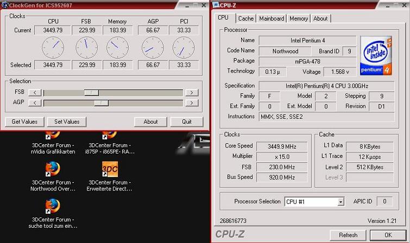Switch to the CPU tab in CPU-Z
This screenshot has height=243, width=410.
223,17
